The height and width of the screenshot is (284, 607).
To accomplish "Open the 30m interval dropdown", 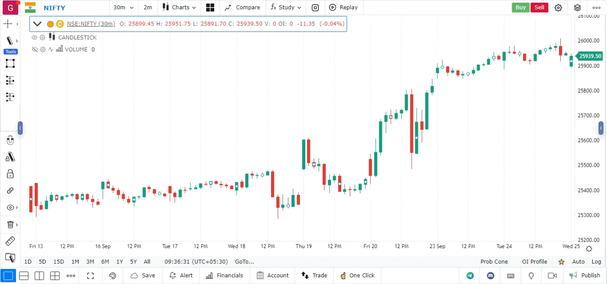I will (123, 8).
